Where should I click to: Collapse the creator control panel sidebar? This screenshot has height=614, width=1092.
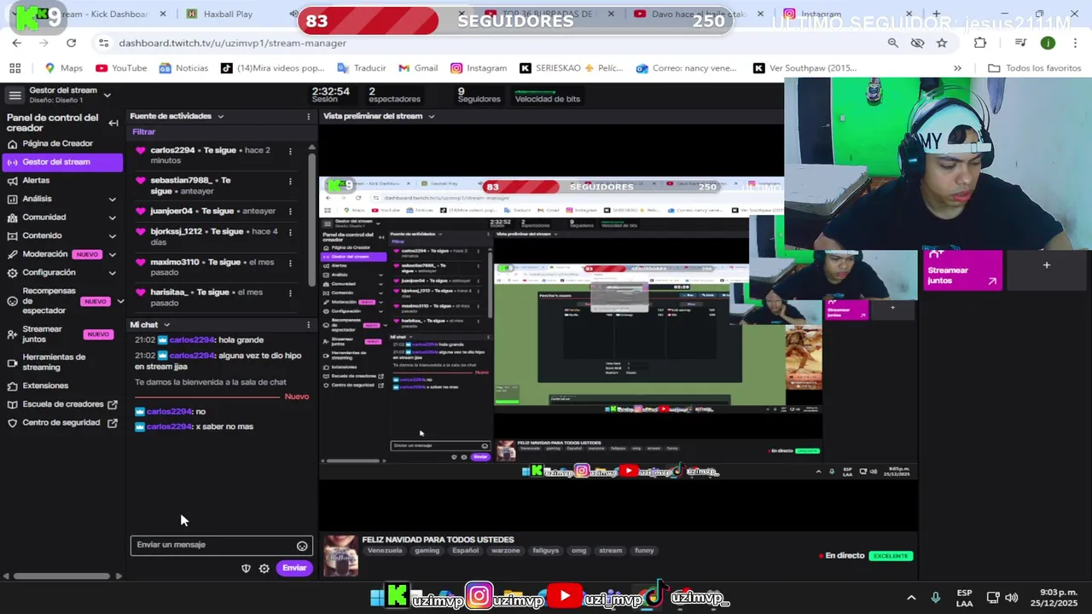(x=113, y=123)
